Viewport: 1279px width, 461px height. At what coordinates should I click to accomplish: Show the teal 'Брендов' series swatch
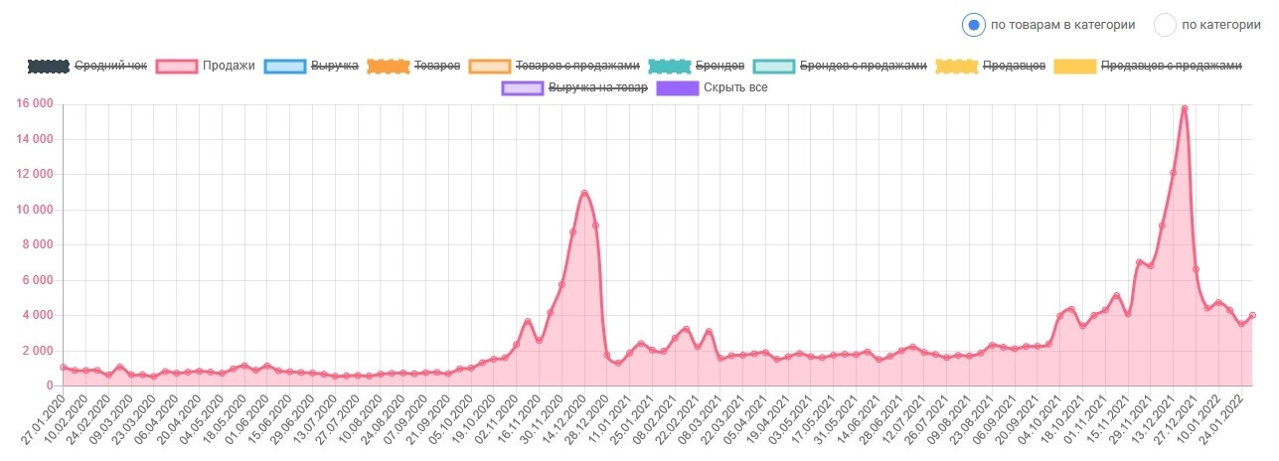tap(669, 66)
